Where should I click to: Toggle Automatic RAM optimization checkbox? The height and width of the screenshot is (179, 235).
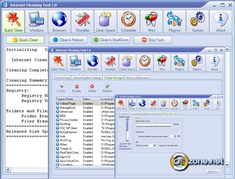[x=137, y=137]
